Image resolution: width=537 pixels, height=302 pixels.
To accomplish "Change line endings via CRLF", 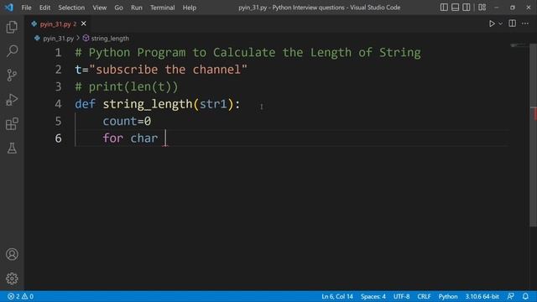I will click(x=424, y=296).
